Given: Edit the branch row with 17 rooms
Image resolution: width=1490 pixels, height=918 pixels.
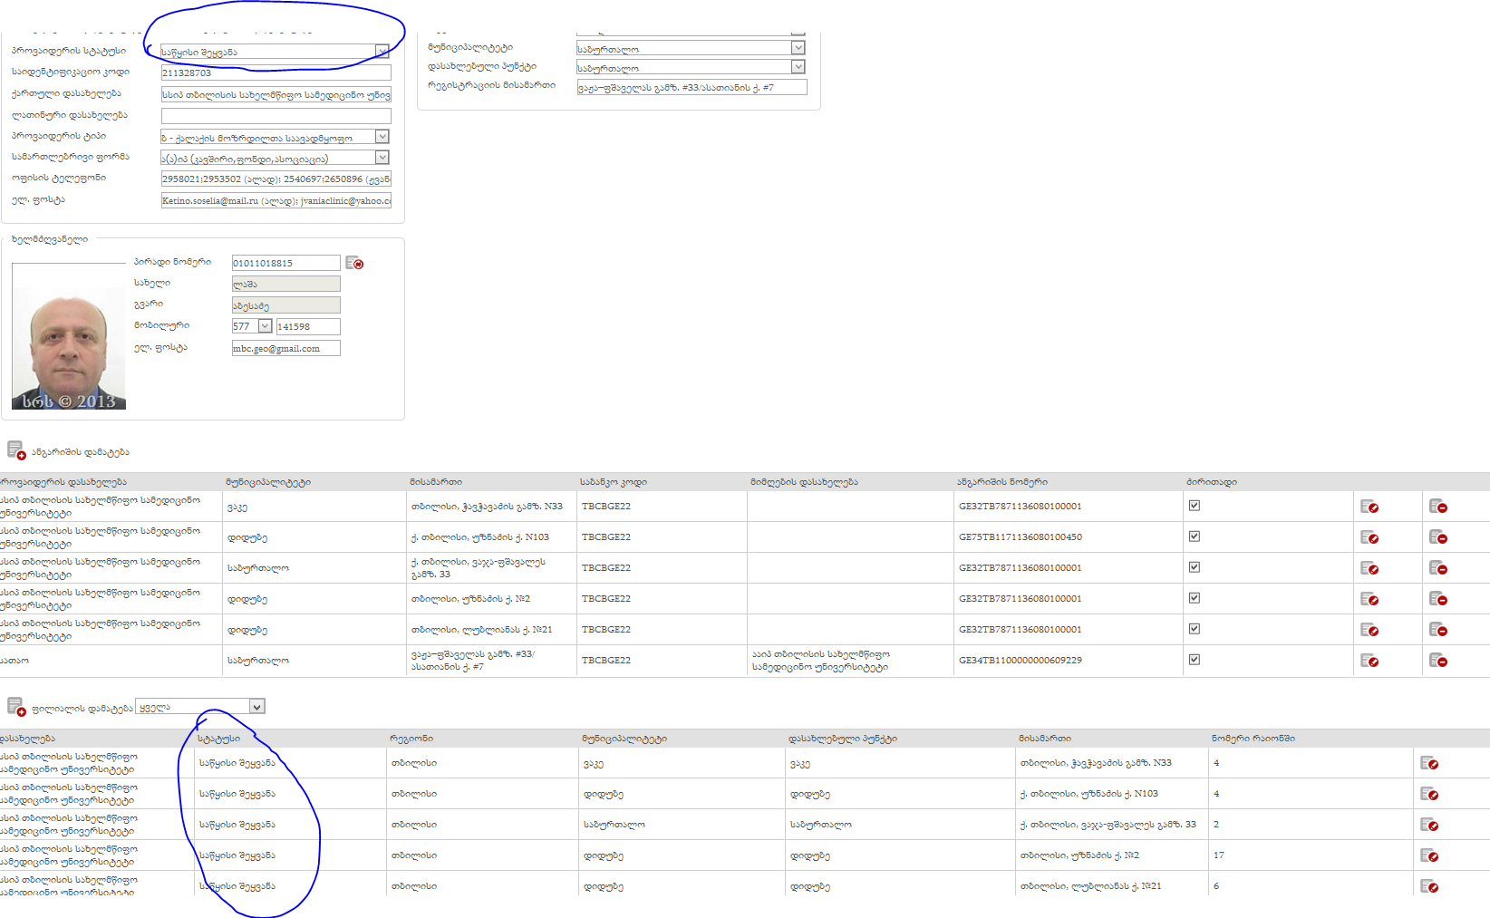Looking at the screenshot, I should [x=1429, y=855].
